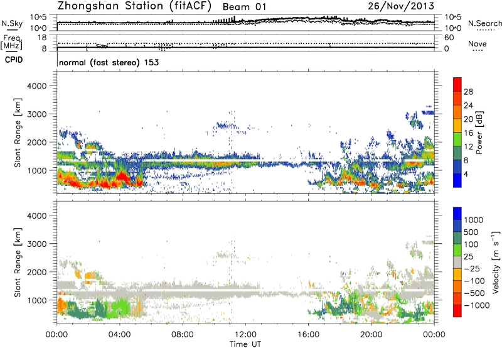
Task: Click the '04:00' time tick
Action: tap(119, 335)
